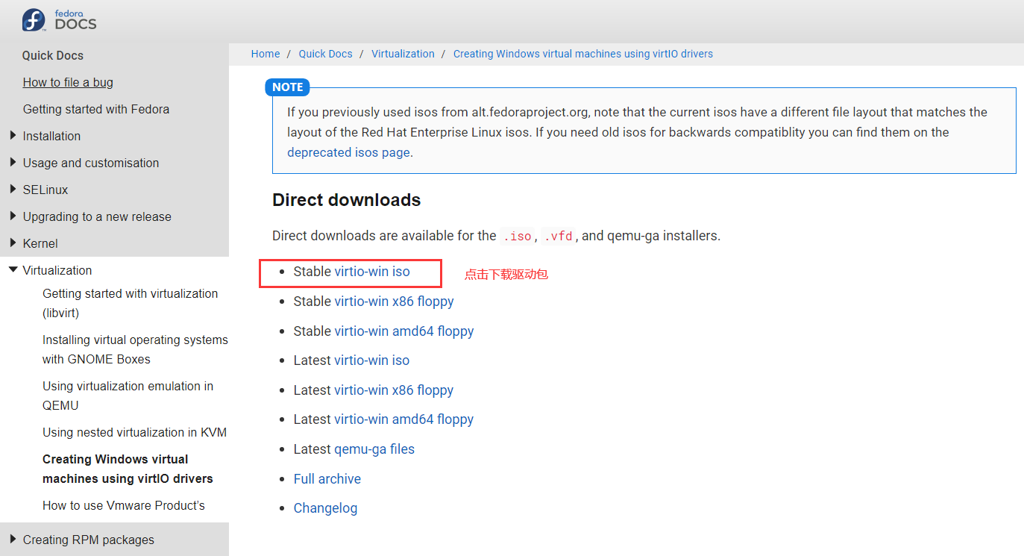This screenshot has width=1024, height=556.
Task: Expand the Creating RPM packages arrow
Action: coord(13,540)
